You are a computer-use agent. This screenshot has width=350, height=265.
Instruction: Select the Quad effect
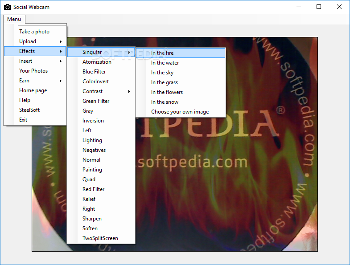point(101,180)
